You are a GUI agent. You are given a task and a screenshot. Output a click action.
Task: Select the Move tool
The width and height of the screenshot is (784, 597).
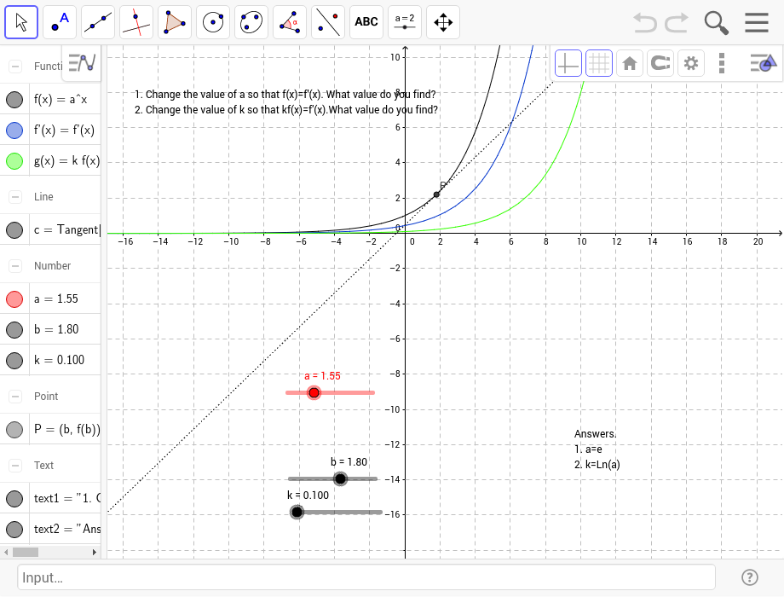[21, 21]
